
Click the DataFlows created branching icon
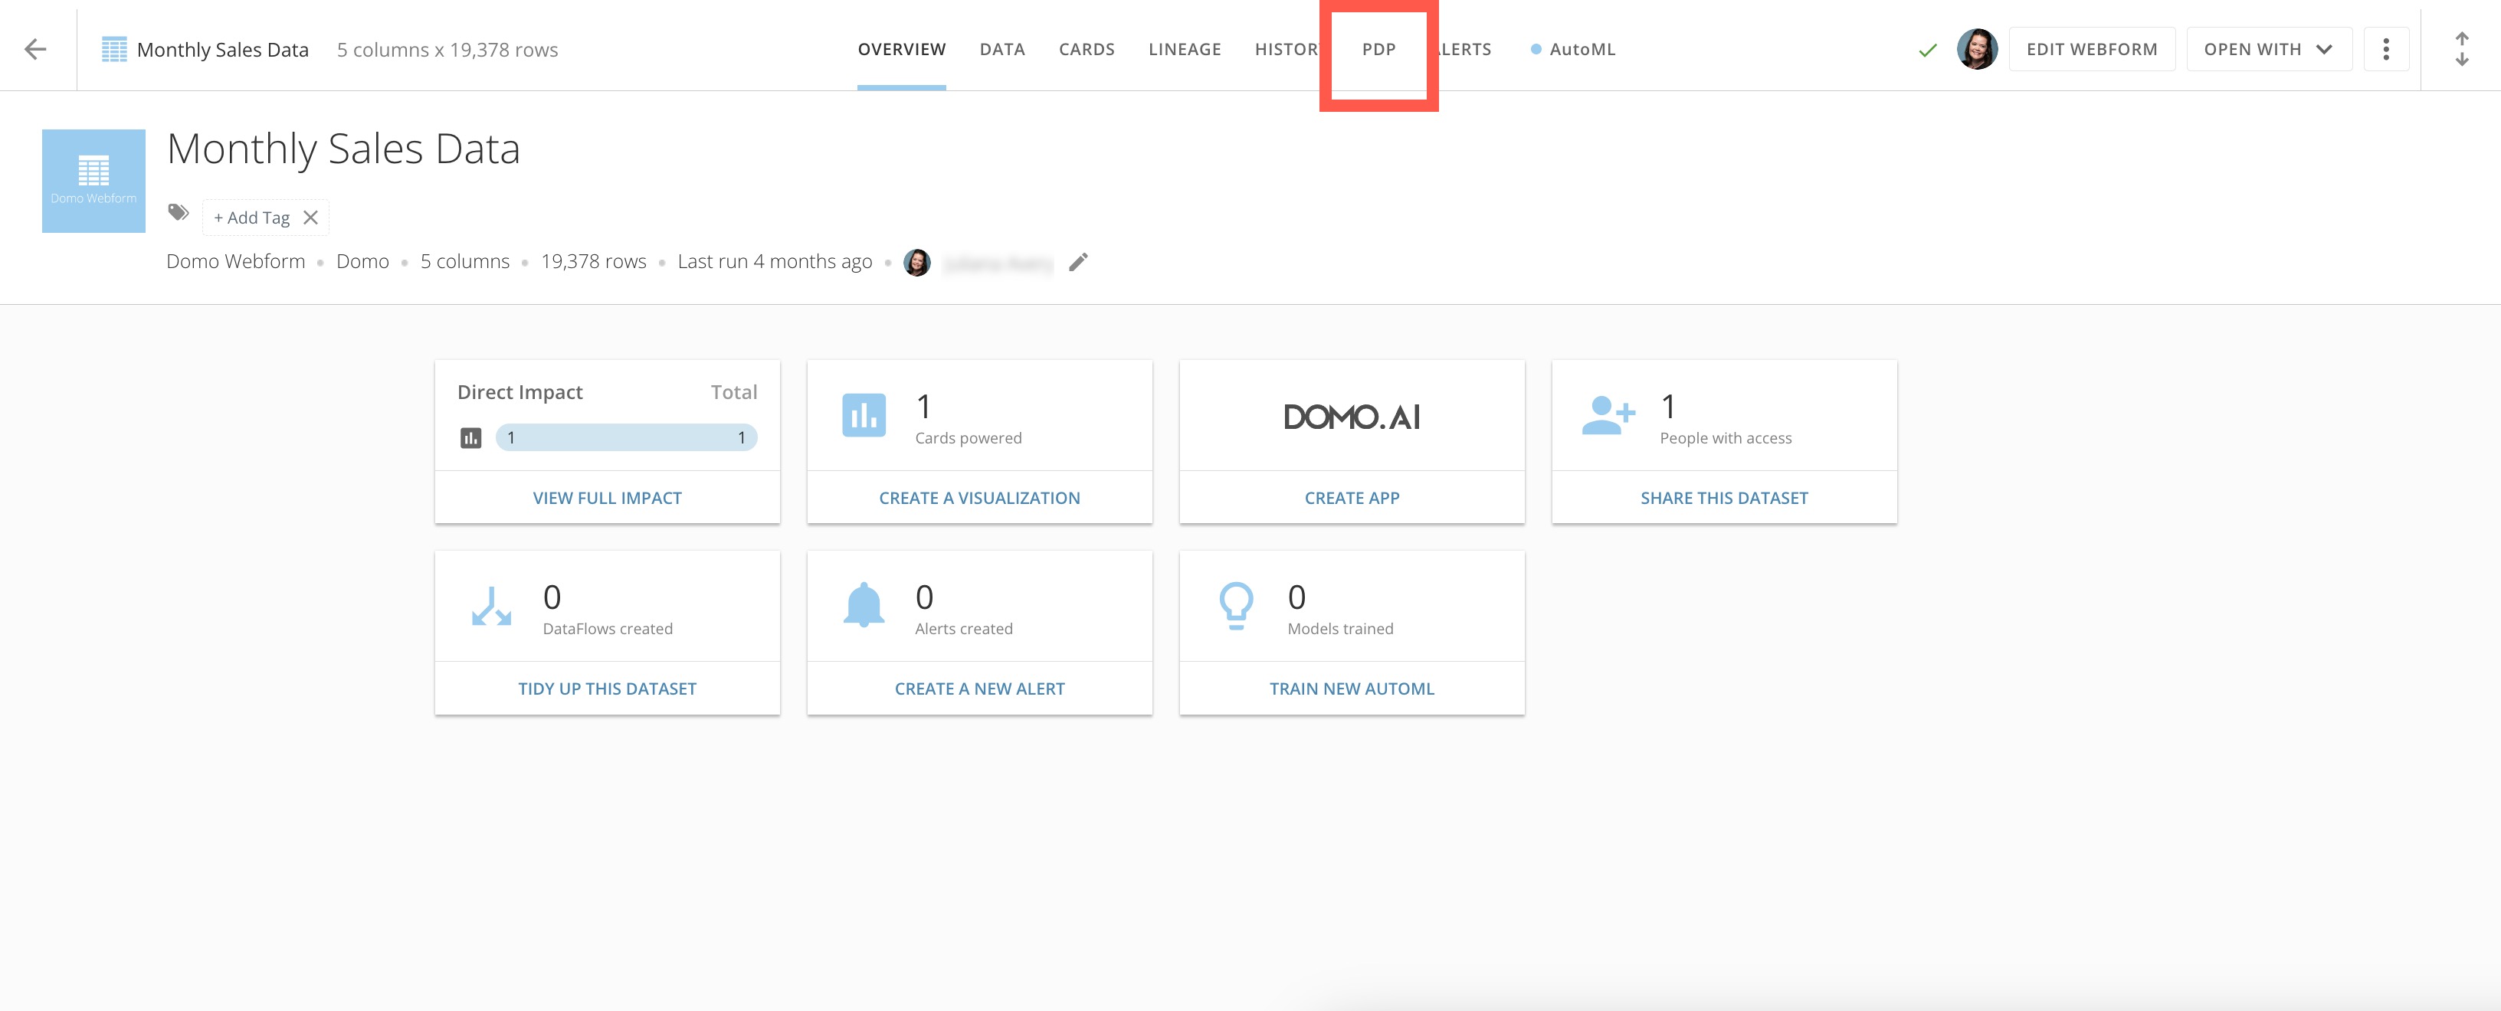(491, 605)
